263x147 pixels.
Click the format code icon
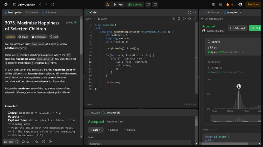[174, 19]
